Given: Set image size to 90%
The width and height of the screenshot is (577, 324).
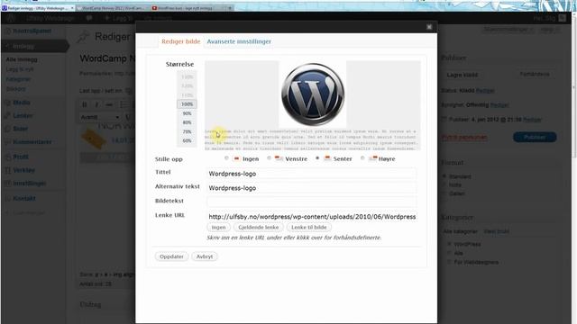Looking at the screenshot, I should [187, 113].
